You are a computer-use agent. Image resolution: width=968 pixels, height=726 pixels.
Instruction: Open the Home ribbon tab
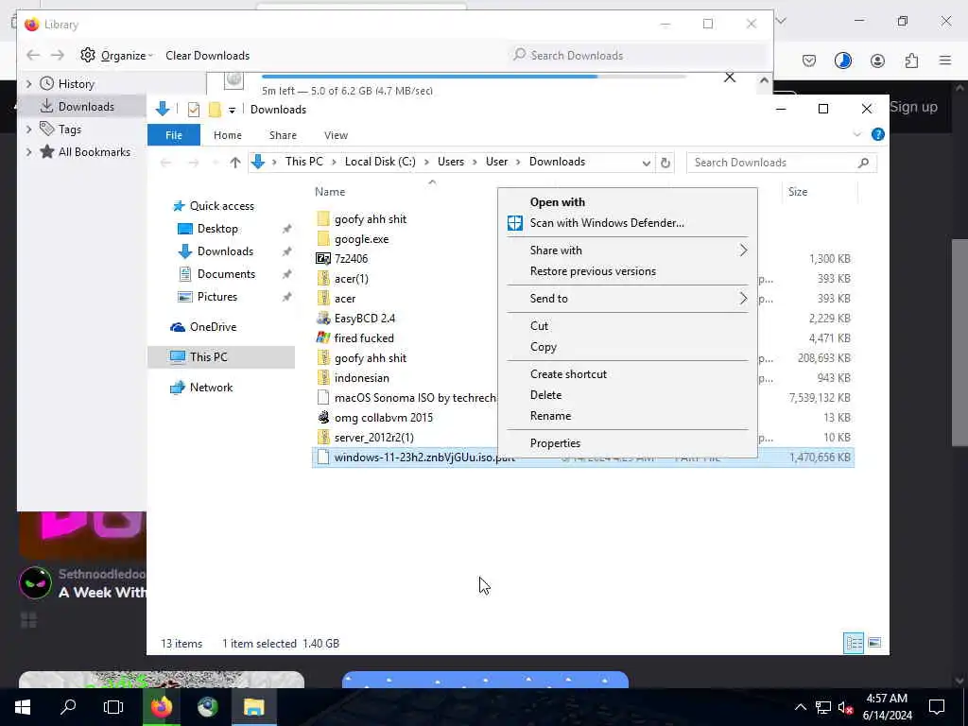tap(227, 135)
